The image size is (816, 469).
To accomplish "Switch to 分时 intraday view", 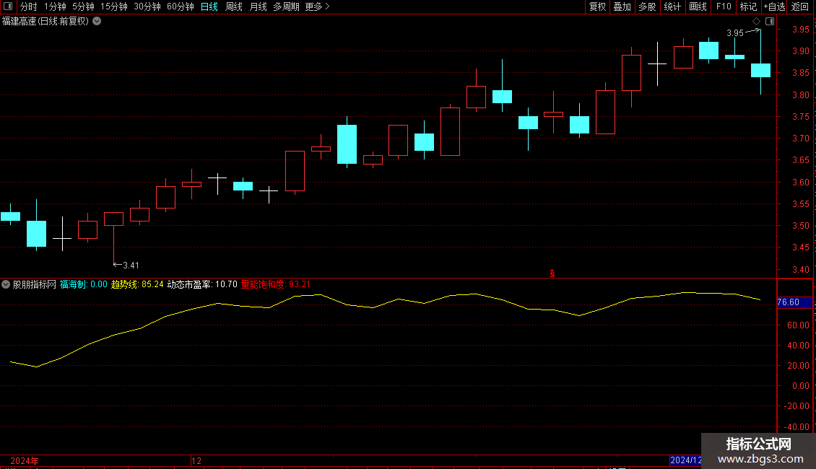I will tap(29, 6).
